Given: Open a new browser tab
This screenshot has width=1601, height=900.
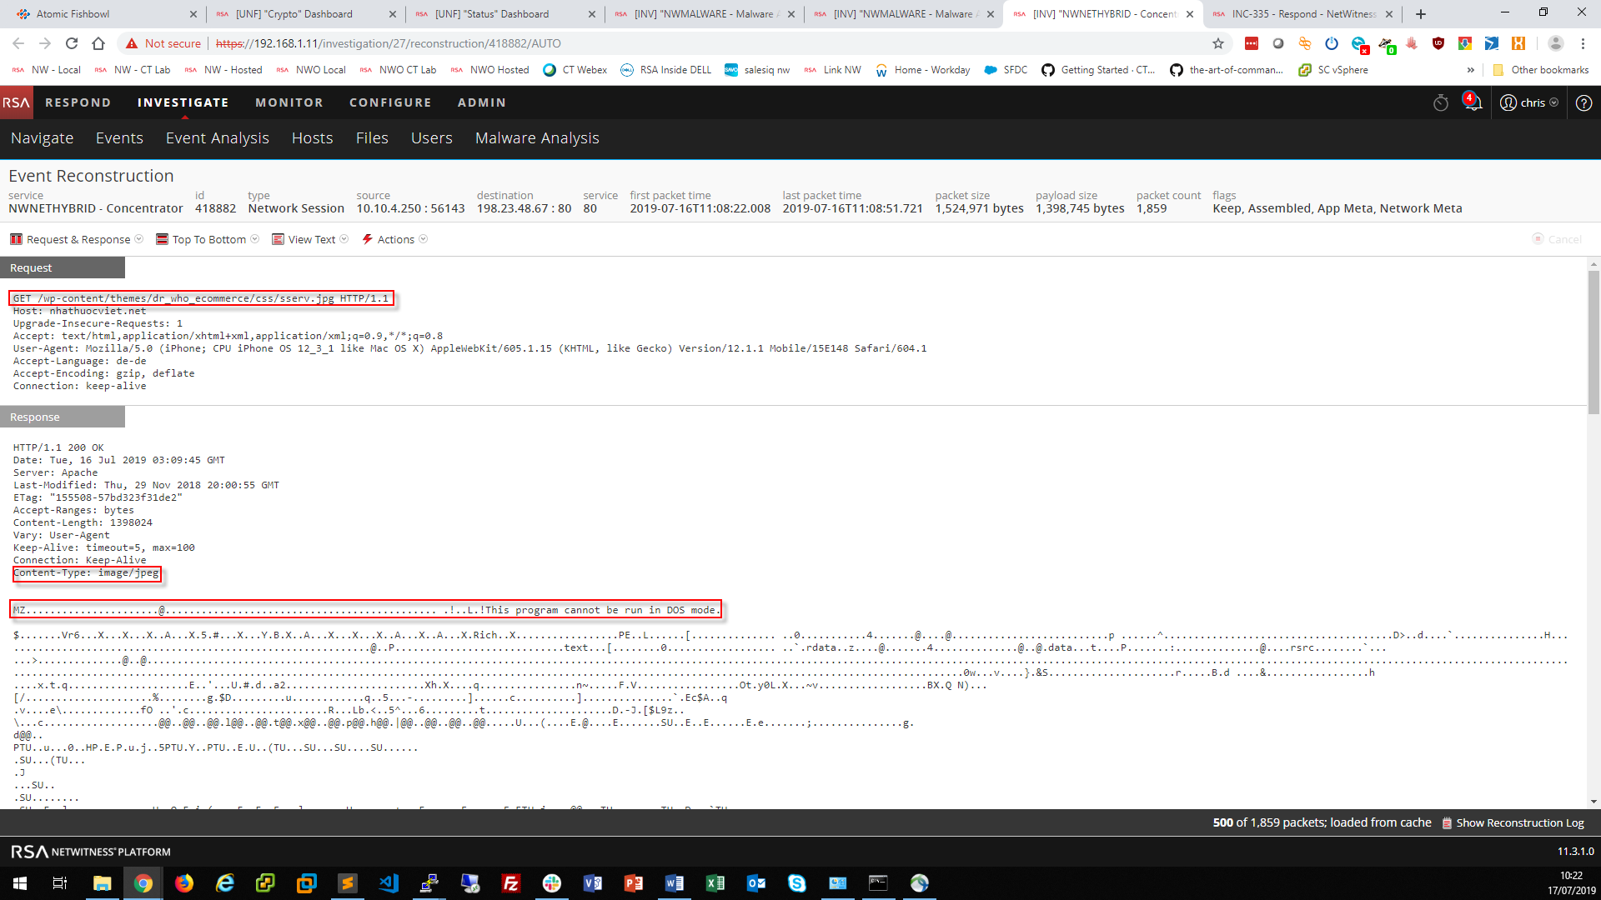Looking at the screenshot, I should point(1421,14).
